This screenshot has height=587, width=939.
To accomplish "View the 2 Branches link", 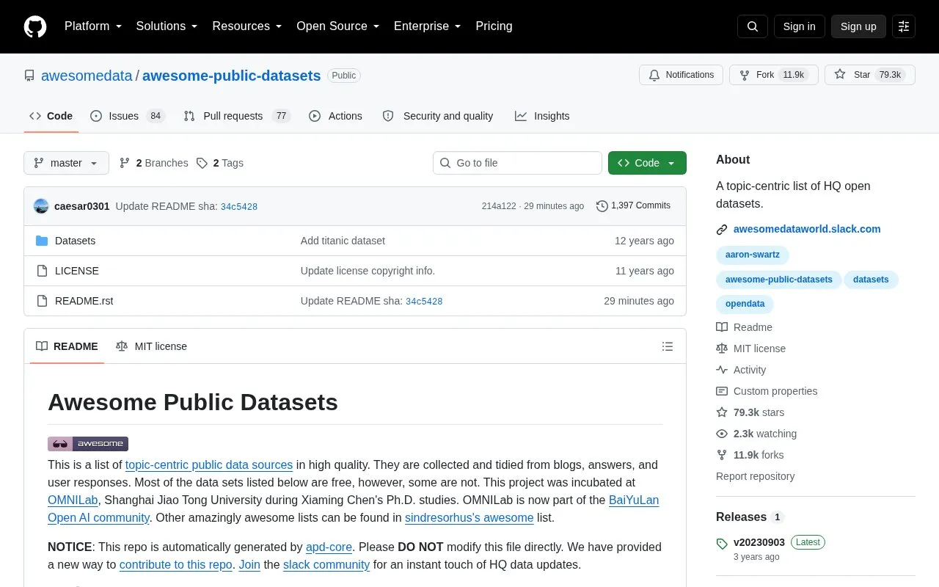I will [x=154, y=163].
